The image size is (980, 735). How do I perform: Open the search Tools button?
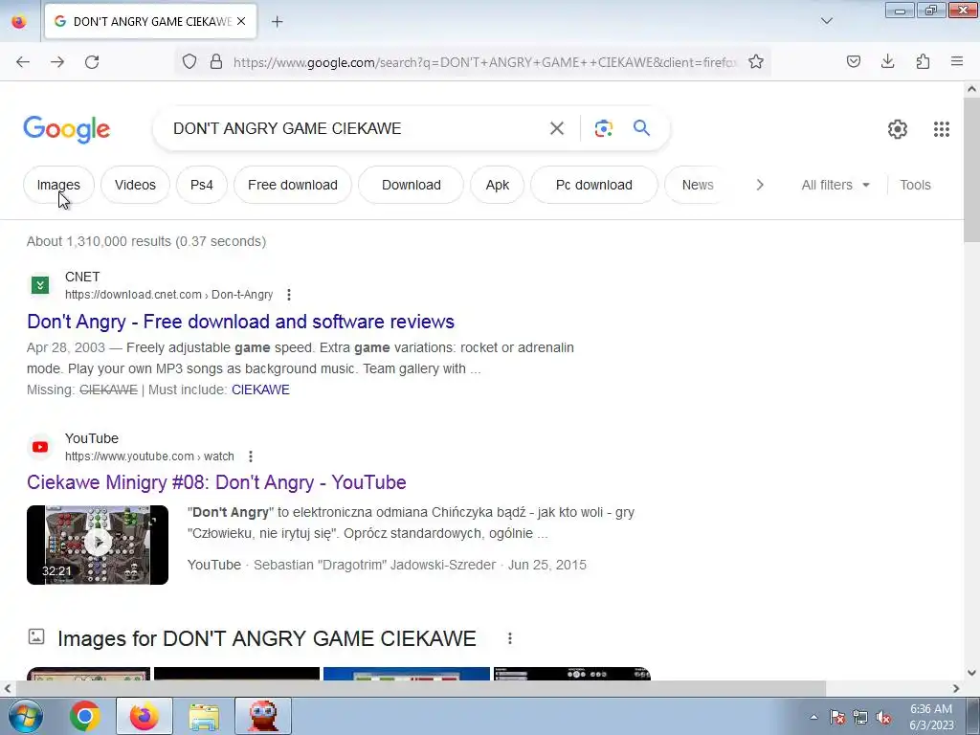pos(915,185)
